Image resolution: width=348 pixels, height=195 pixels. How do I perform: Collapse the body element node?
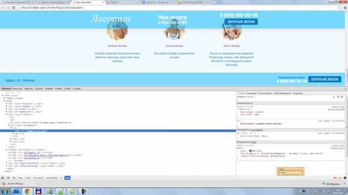pyautogui.click(x=4, y=101)
